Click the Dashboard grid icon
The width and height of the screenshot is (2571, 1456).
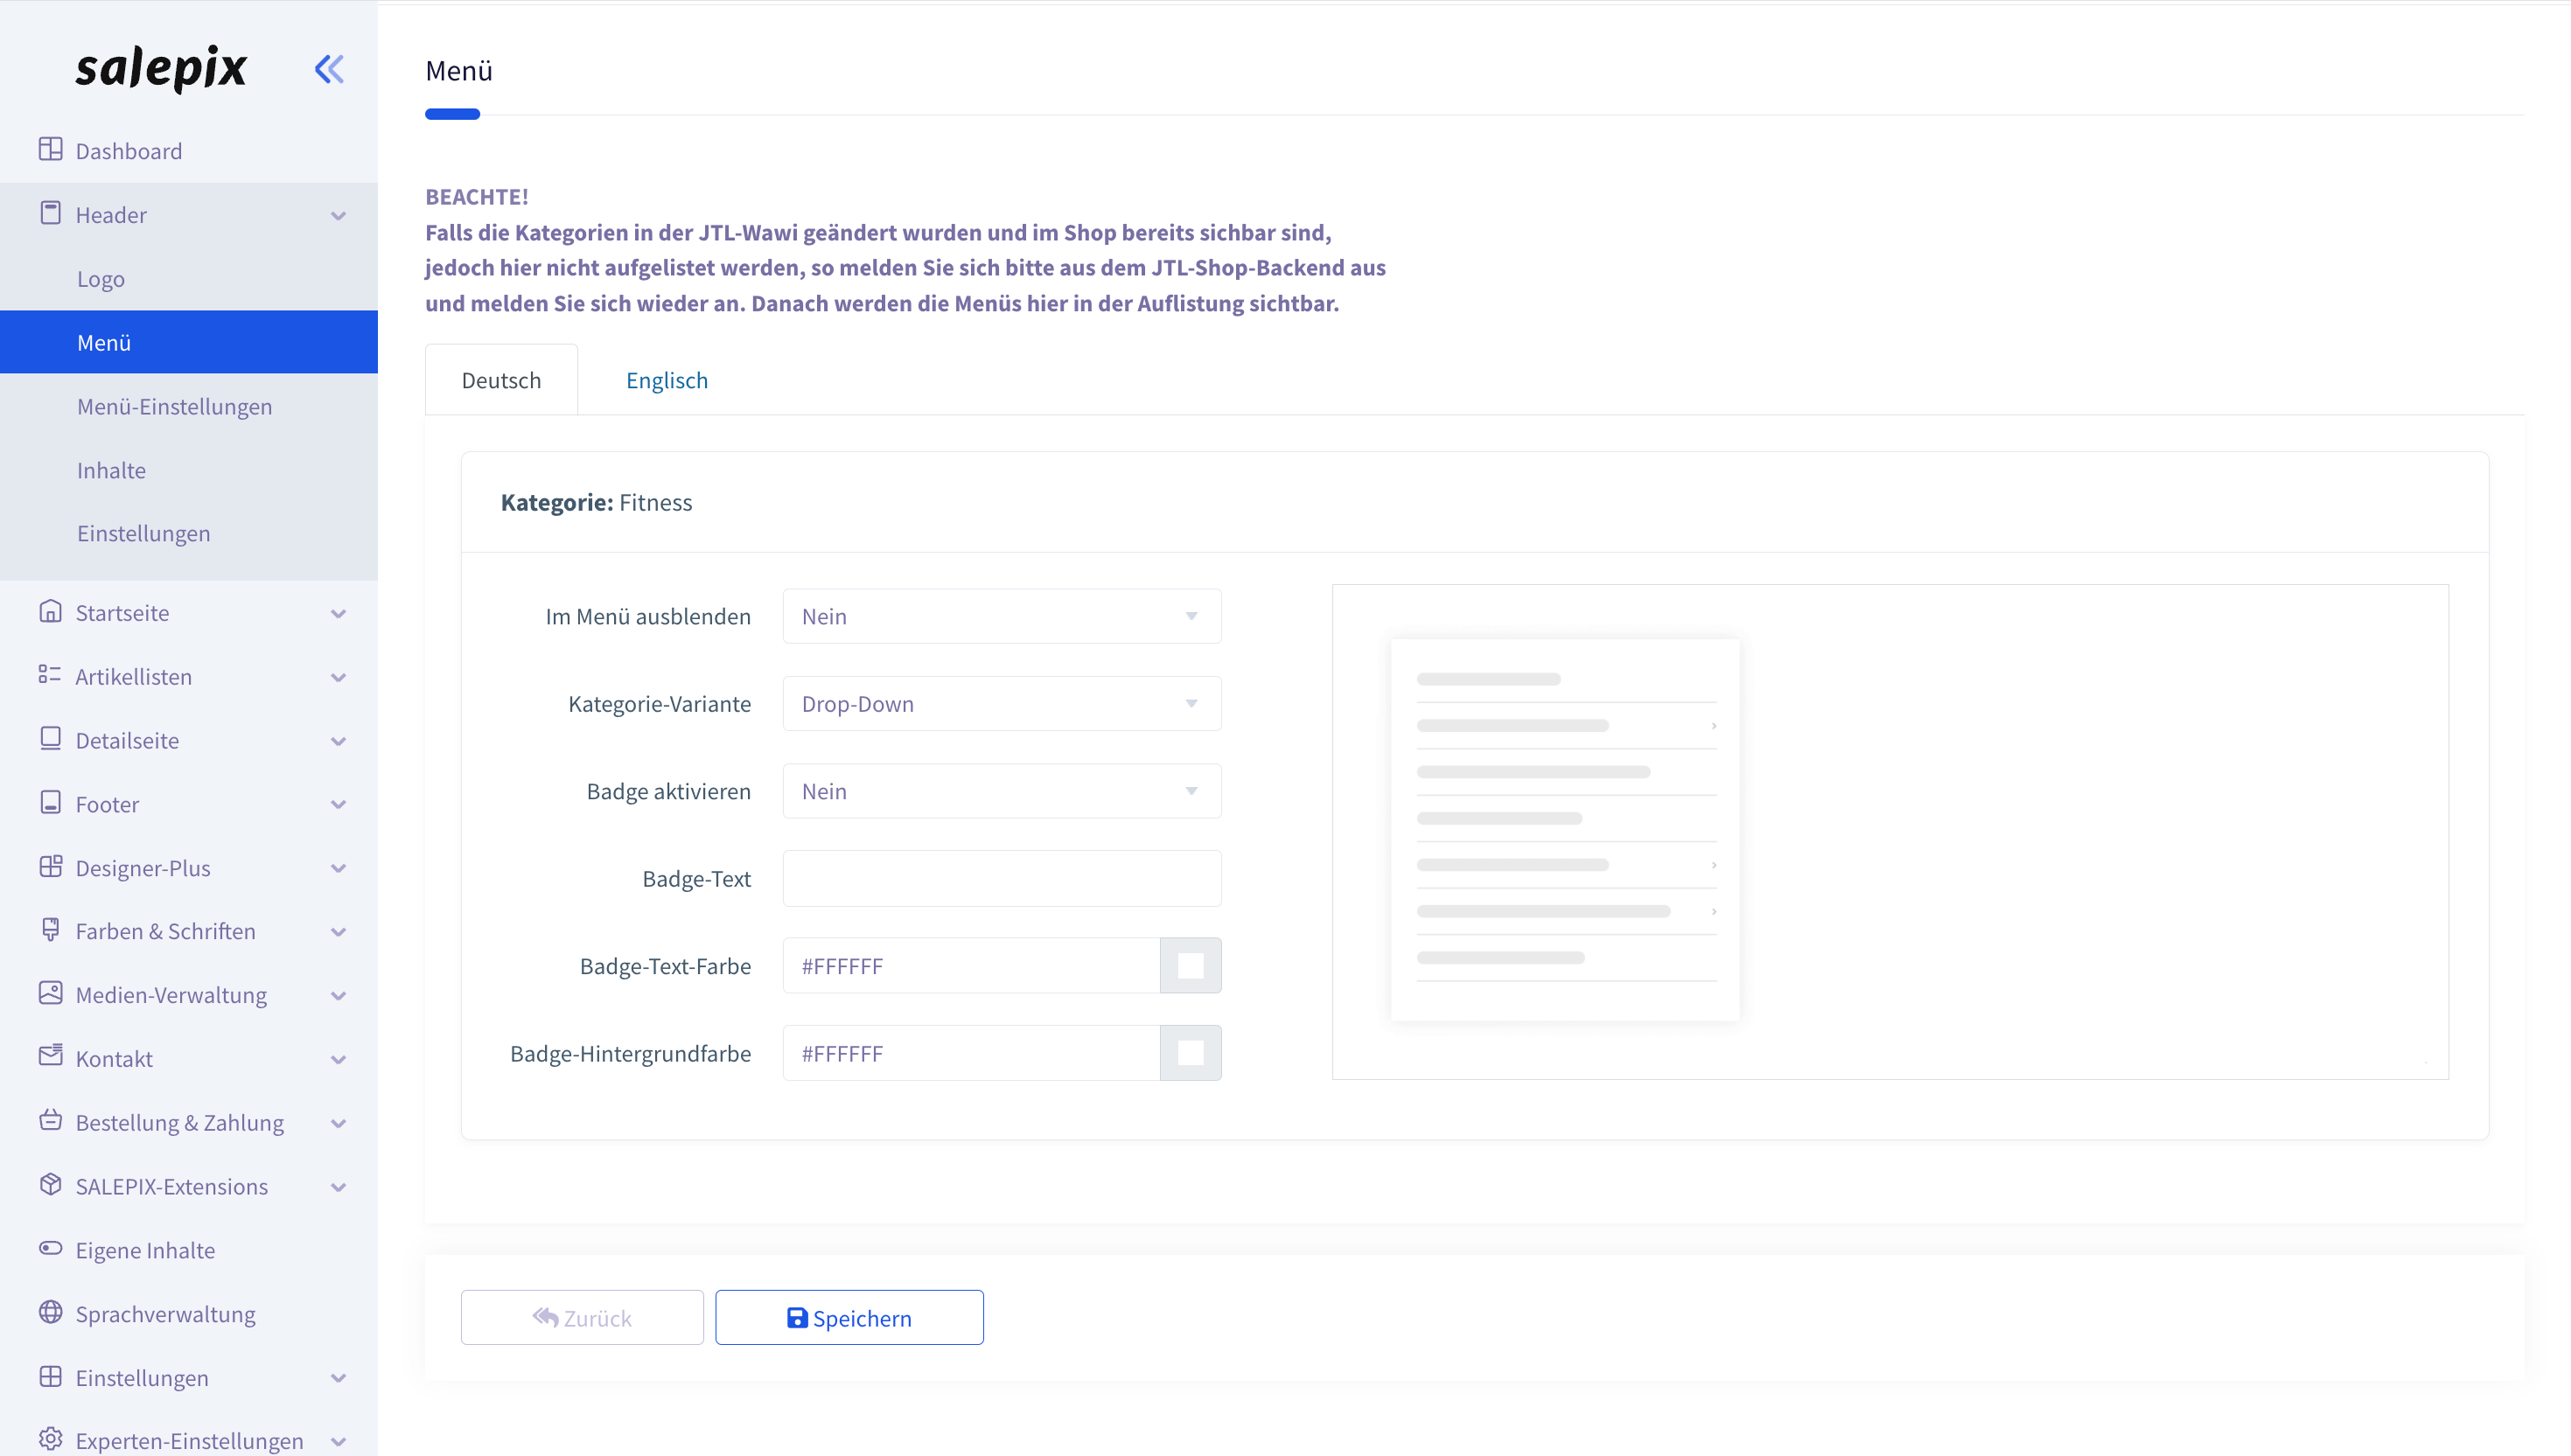tap(50, 150)
